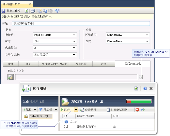The image size is (170, 136).
Task: Click the rightmost blue toolbar icon
Action: (57, 11)
